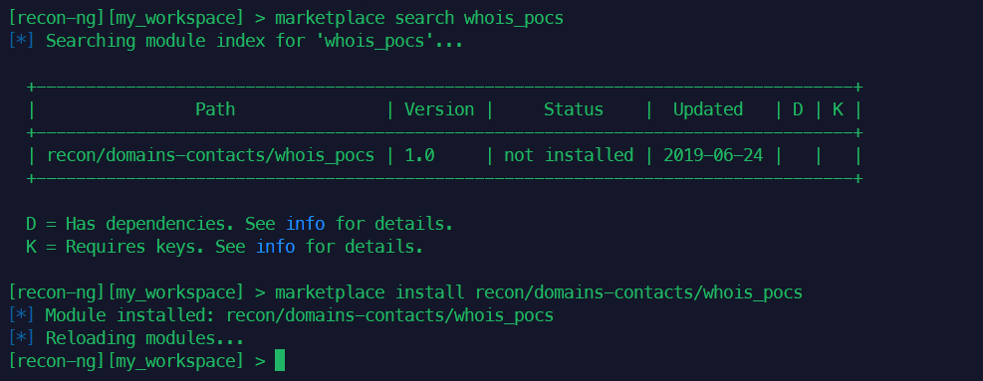Click the 'Module installed' path text
Viewport: 983px width, 381px height.
click(390, 315)
